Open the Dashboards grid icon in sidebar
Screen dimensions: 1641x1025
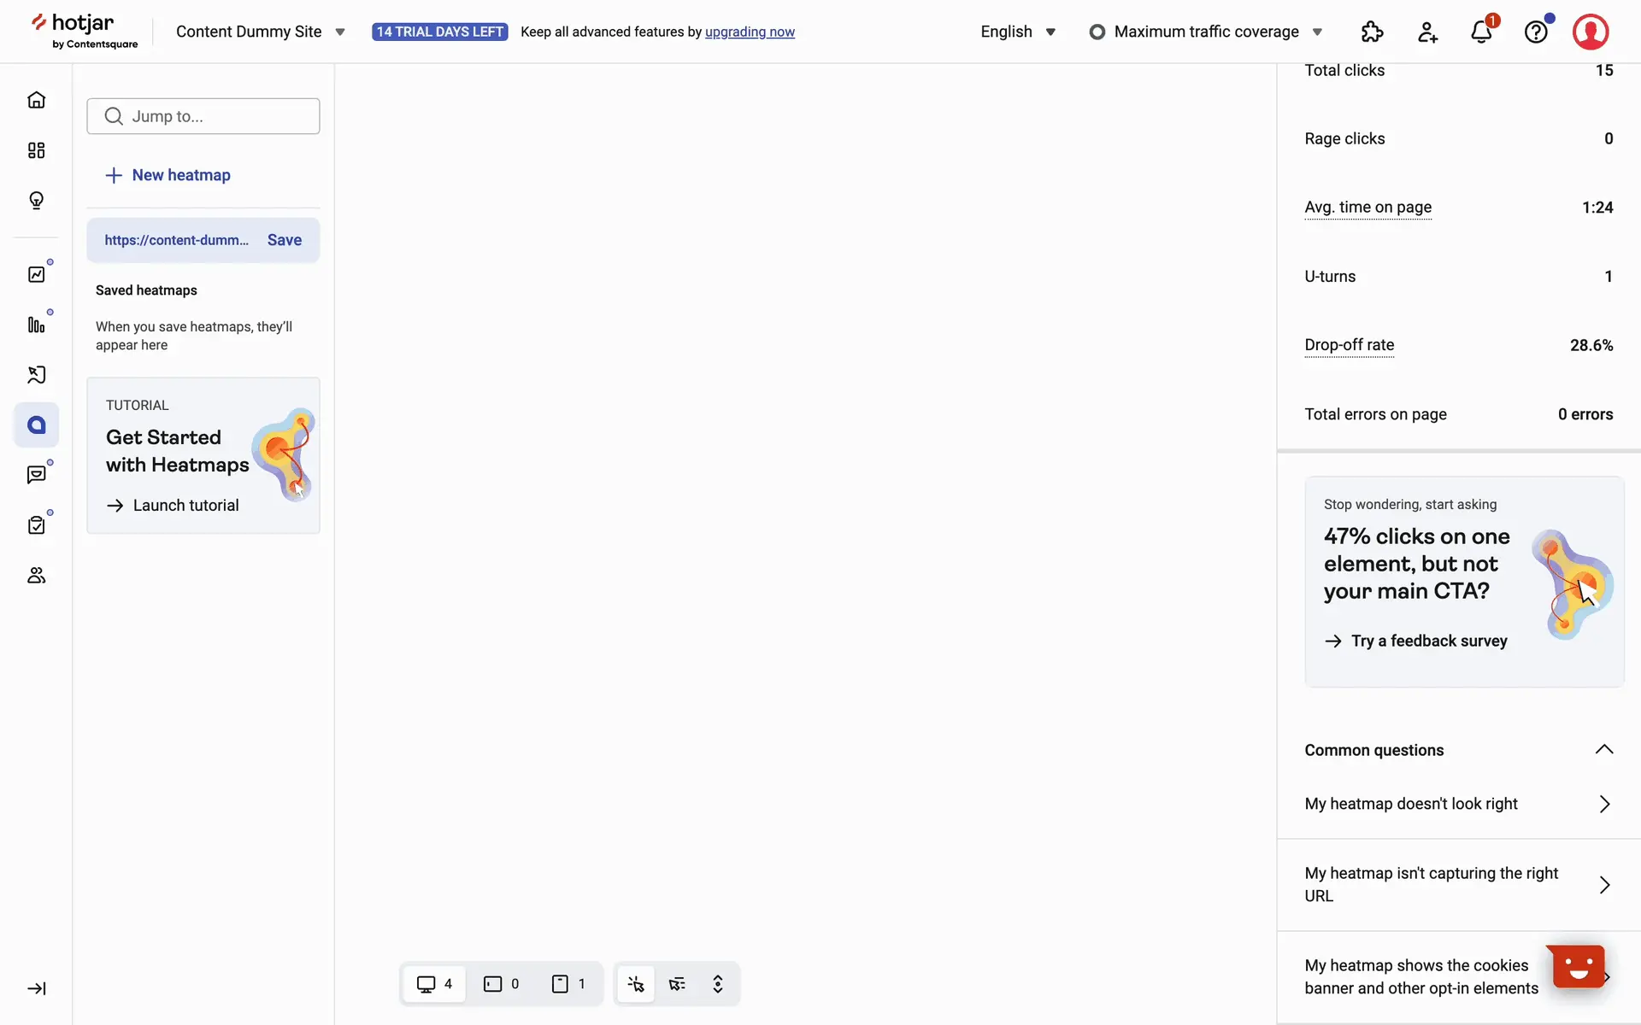[x=36, y=150]
